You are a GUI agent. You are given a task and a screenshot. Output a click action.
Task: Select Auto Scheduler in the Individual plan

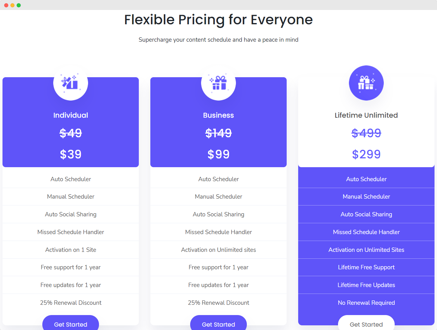[71, 179]
